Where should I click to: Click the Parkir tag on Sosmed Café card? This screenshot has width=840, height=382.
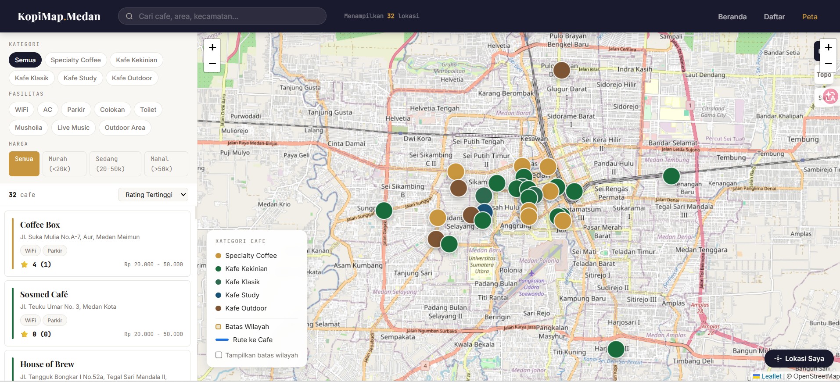pyautogui.click(x=55, y=321)
